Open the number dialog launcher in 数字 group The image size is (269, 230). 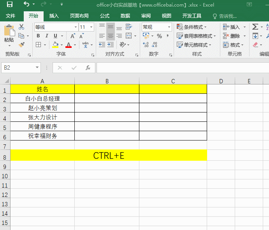point(171,55)
